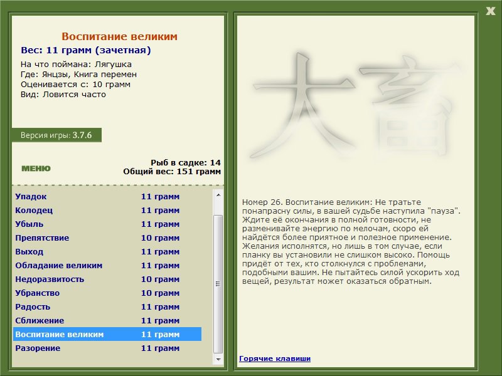Screen dimensions: 502x376
Task: Click the Вес: 11 грамм (зачетная) text
Action: 86,50
